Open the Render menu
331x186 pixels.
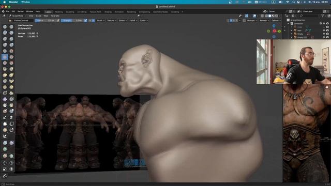[x=21, y=11]
